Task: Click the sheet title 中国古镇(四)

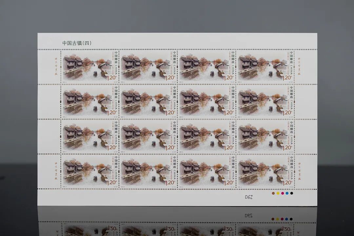Action: (77, 43)
